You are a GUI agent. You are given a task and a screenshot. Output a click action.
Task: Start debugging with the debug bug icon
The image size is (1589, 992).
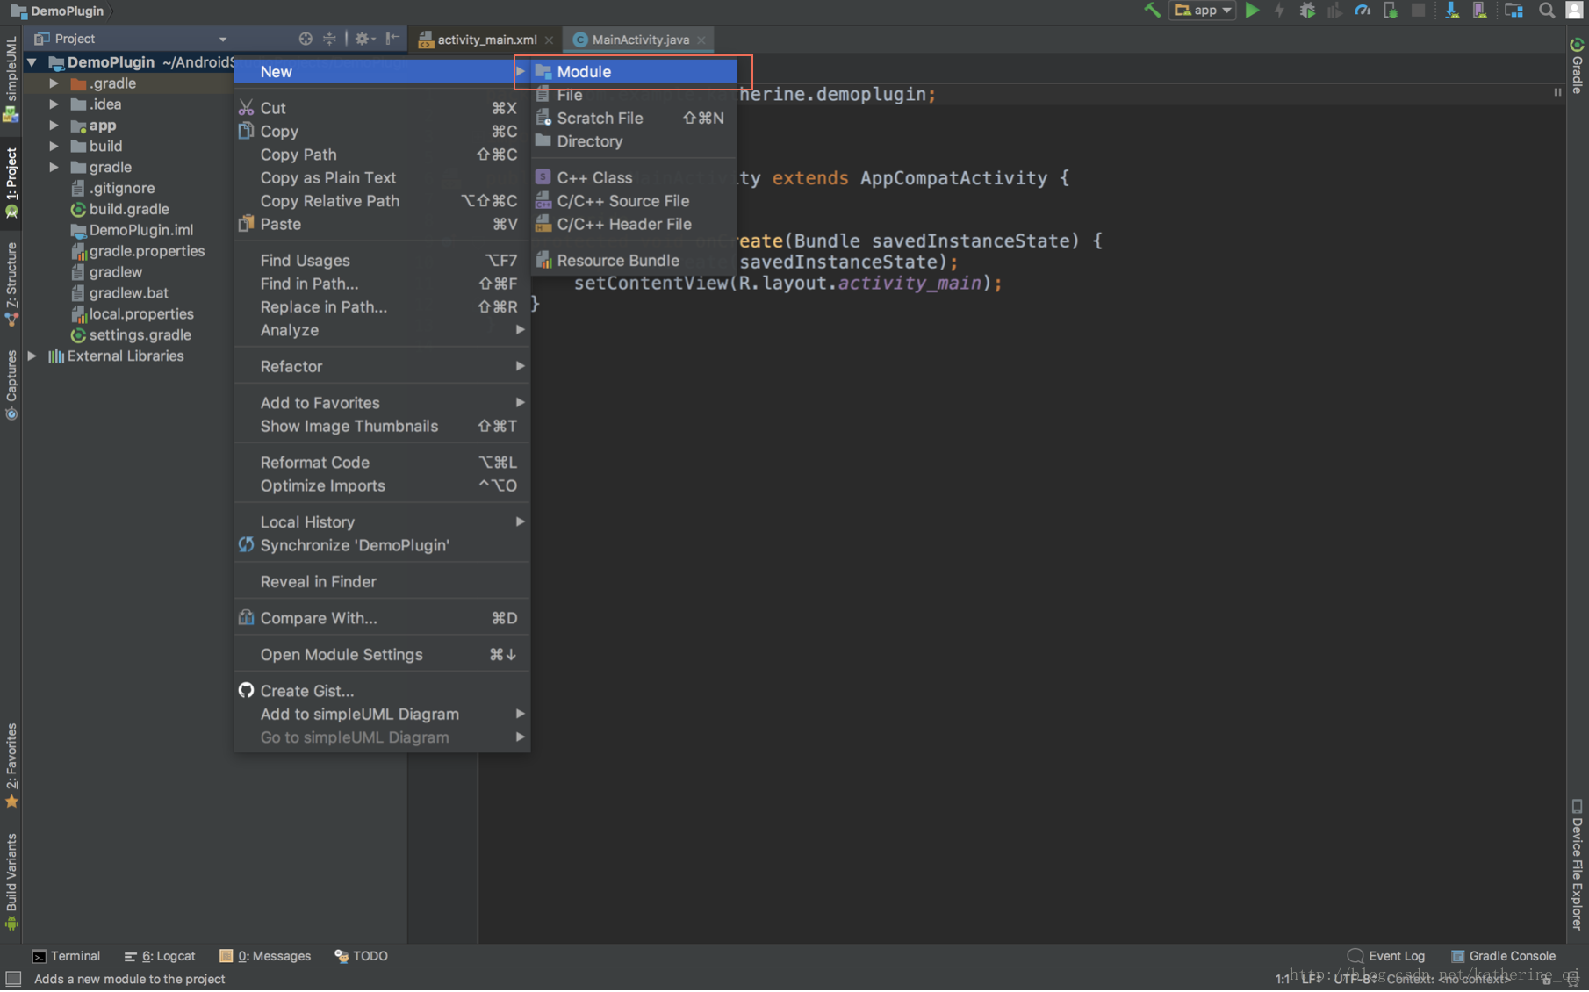1307,11
